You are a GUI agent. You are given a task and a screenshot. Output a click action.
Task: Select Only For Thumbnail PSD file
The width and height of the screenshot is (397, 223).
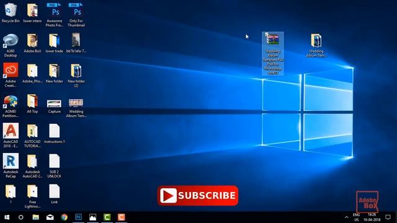tap(76, 15)
